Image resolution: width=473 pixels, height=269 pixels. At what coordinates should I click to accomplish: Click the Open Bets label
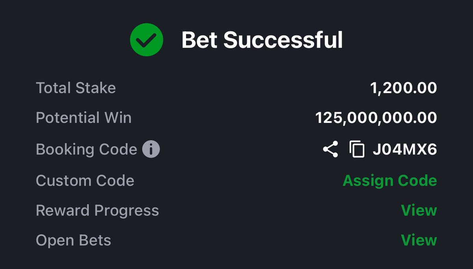[73, 240]
